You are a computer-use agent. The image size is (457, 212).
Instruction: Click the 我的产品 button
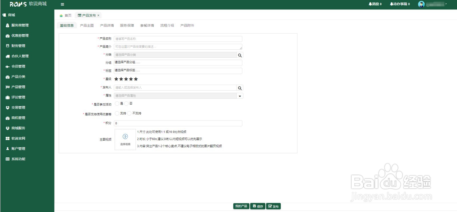pos(241,206)
